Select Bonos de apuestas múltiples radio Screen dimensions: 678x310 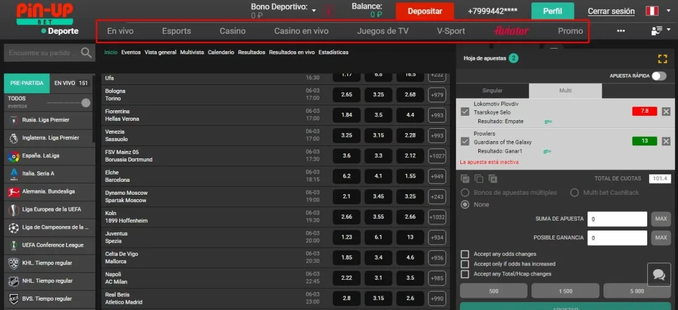[x=465, y=193]
